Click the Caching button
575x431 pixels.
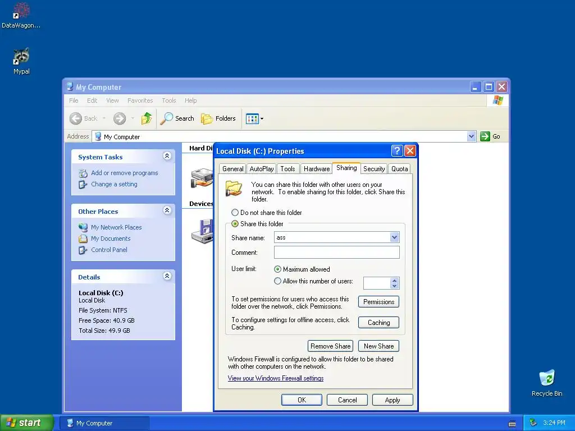click(378, 323)
